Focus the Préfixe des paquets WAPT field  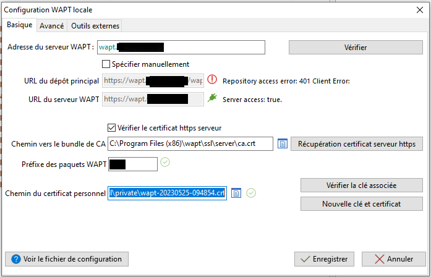pyautogui.click(x=133, y=164)
